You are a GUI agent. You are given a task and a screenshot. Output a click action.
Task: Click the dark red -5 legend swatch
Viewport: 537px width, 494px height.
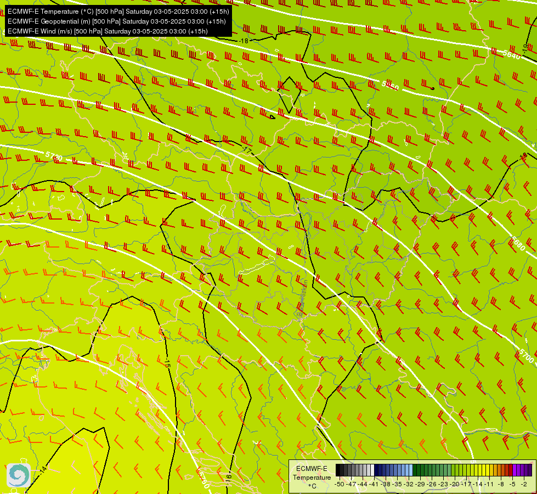coord(511,470)
